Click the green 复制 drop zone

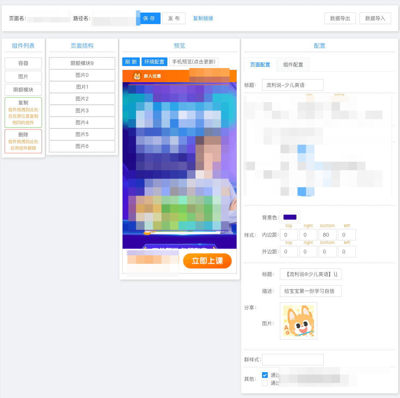(23, 112)
